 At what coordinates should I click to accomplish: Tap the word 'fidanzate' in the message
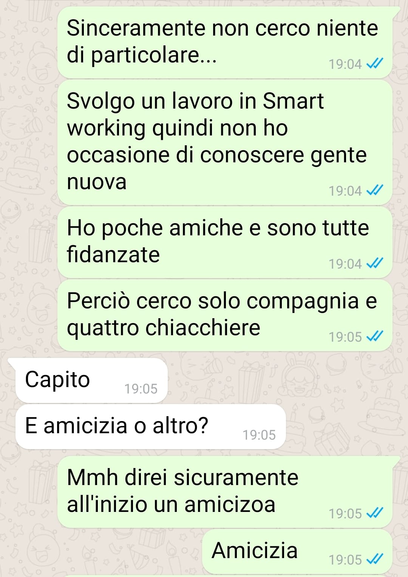pos(113,254)
